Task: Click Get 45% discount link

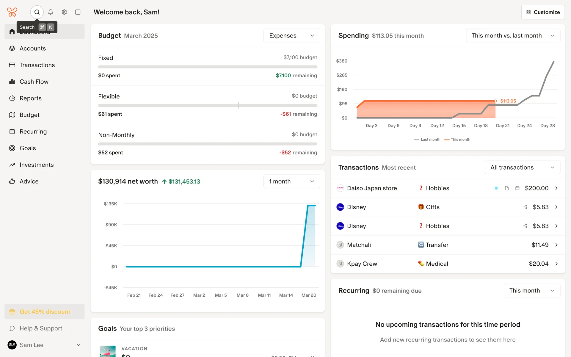Action: [x=45, y=312]
